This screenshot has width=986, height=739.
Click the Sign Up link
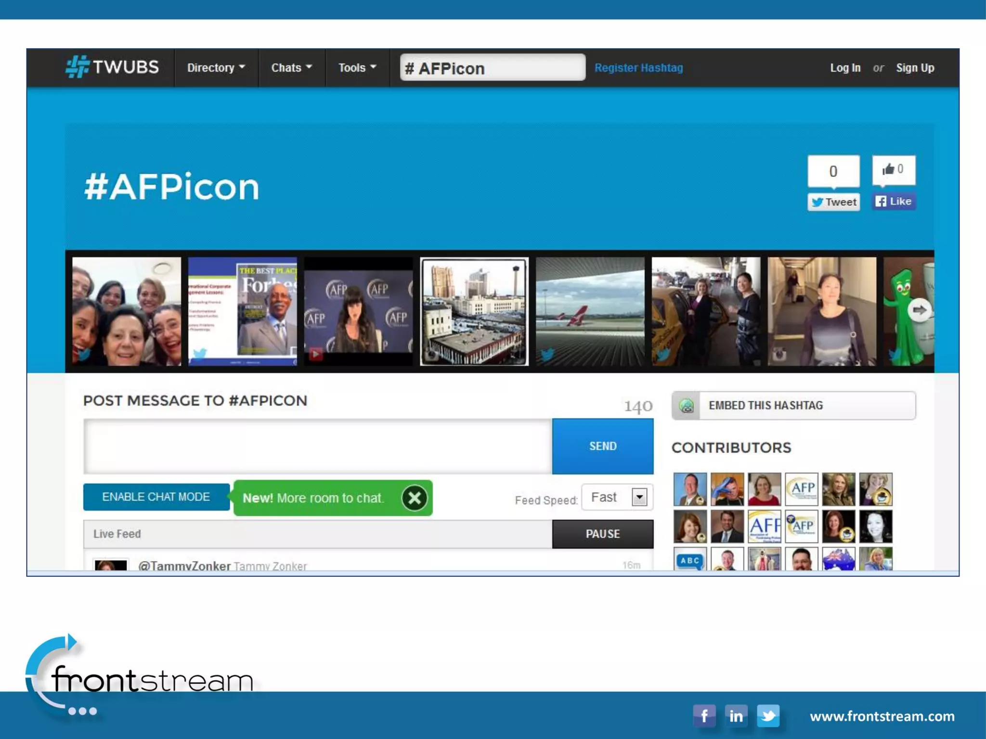tap(915, 68)
